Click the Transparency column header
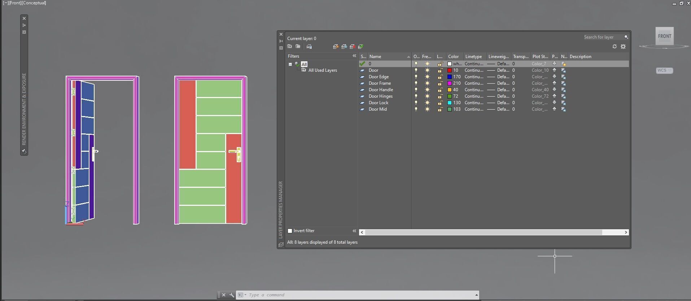 coord(521,57)
